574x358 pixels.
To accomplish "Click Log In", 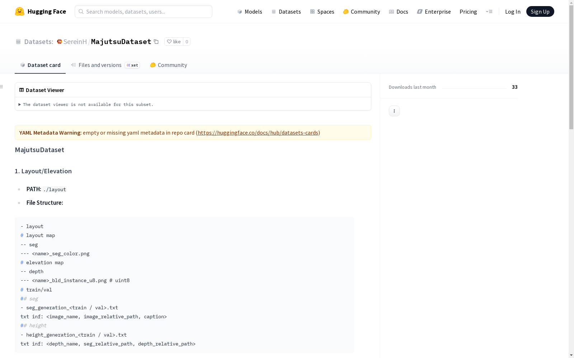I will (513, 11).
